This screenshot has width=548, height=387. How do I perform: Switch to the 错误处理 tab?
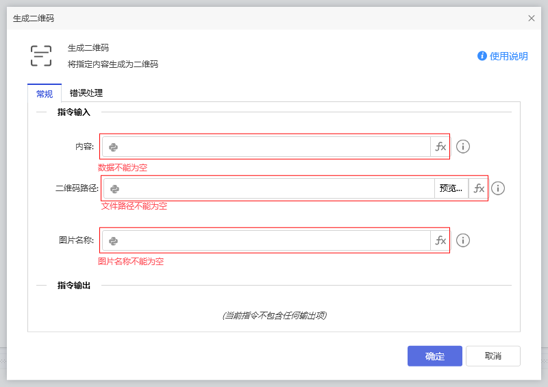(x=86, y=93)
